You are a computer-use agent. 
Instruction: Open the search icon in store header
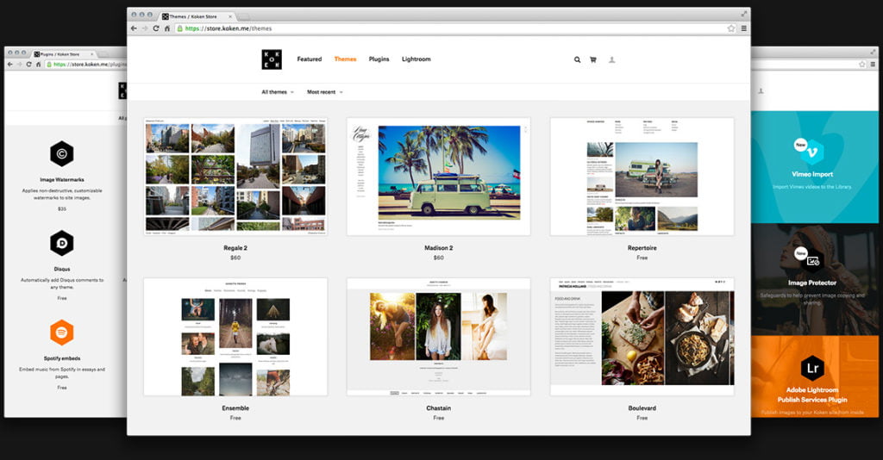click(577, 59)
